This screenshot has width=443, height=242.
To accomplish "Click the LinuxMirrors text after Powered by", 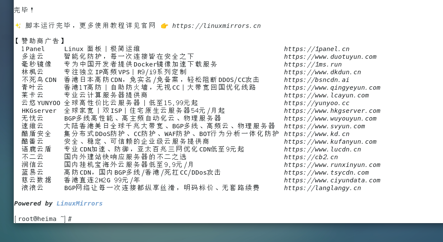I will pos(79,203).
